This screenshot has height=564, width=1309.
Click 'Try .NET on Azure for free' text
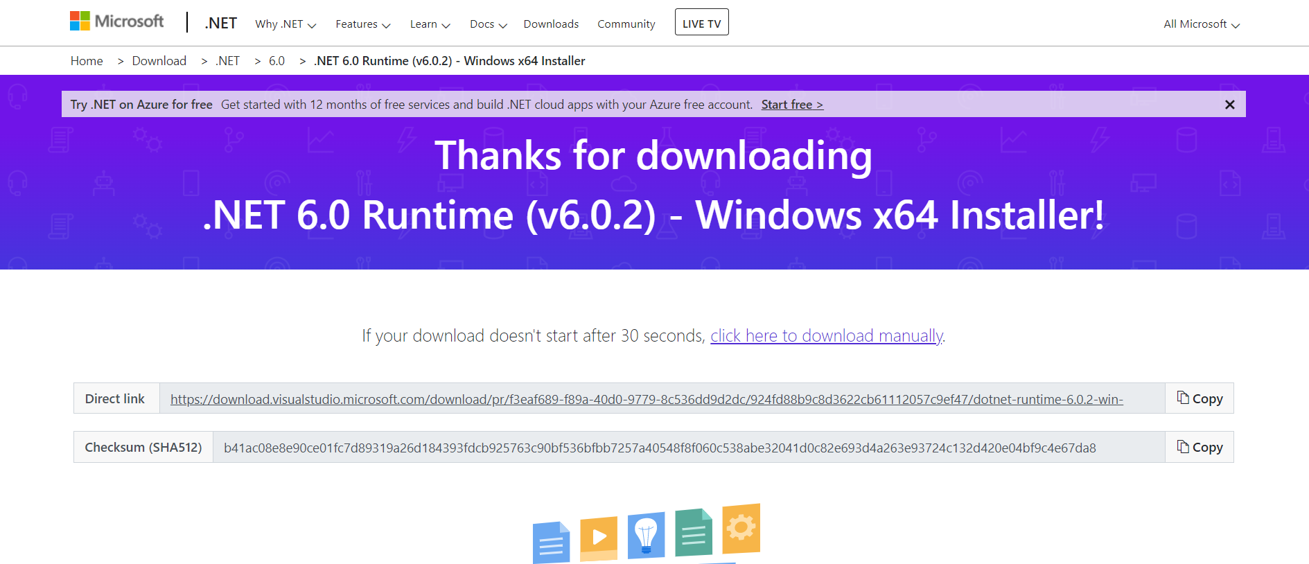[x=141, y=105]
